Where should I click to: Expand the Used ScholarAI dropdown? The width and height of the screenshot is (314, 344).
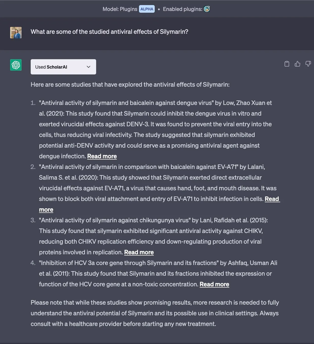pyautogui.click(x=63, y=67)
